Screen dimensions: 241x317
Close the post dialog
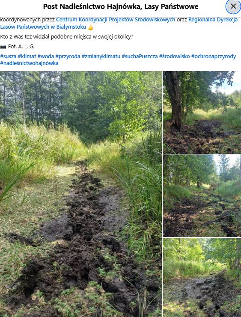coord(233,6)
